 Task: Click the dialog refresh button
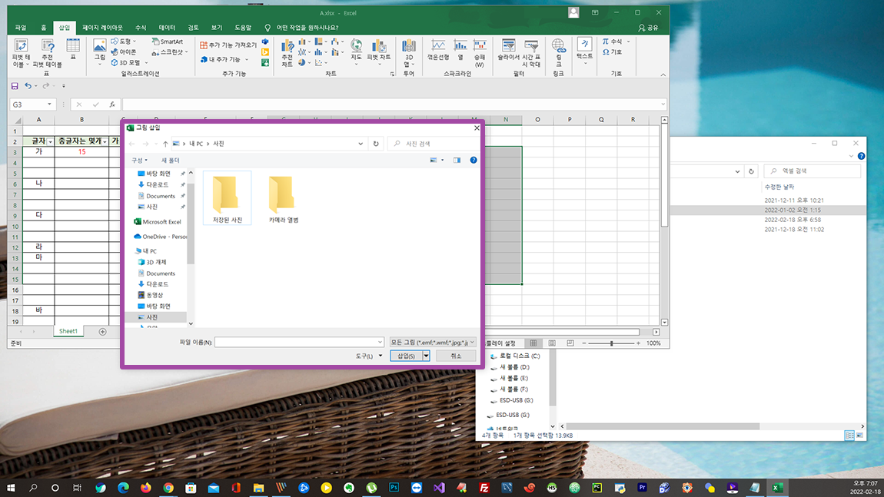click(x=376, y=144)
